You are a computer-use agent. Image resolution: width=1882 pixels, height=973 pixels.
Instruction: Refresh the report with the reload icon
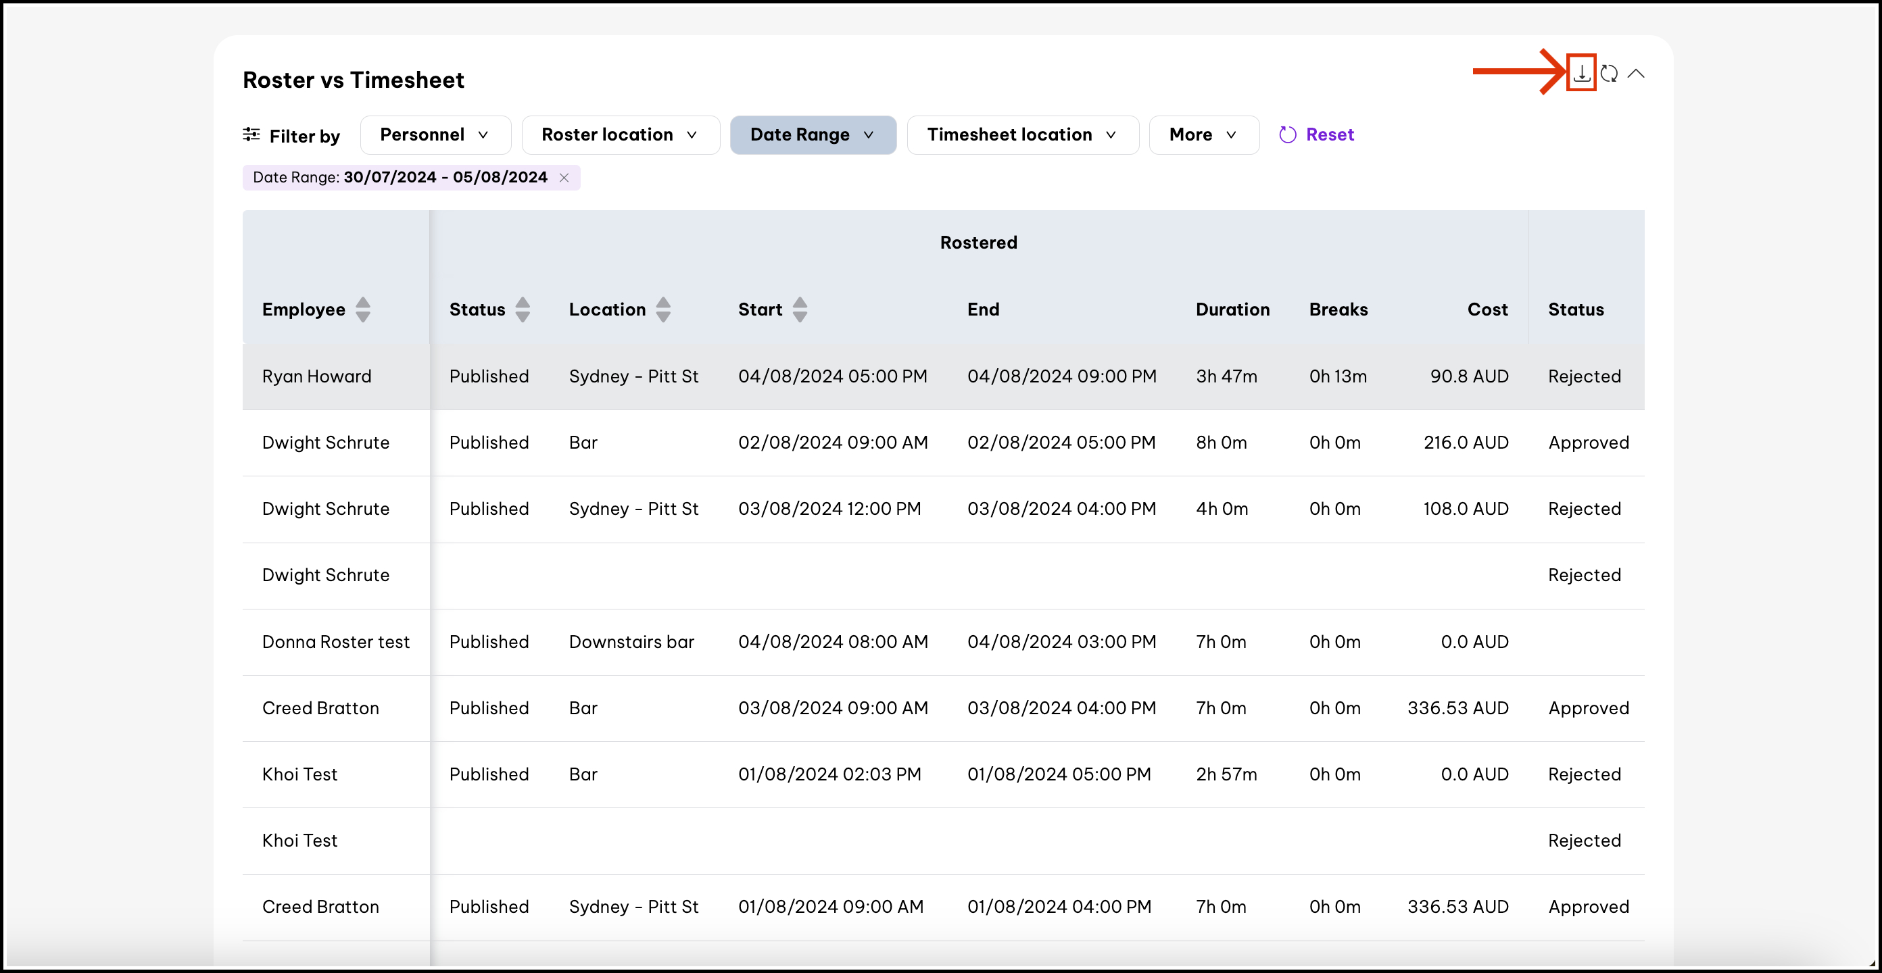click(x=1609, y=74)
